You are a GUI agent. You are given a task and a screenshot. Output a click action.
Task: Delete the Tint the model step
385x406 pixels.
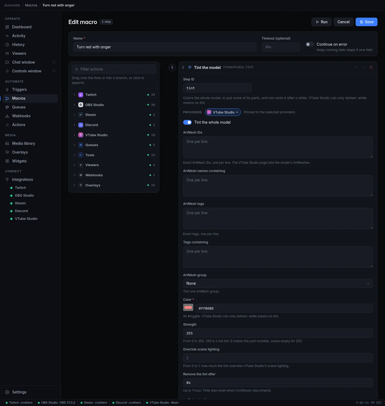click(x=371, y=67)
